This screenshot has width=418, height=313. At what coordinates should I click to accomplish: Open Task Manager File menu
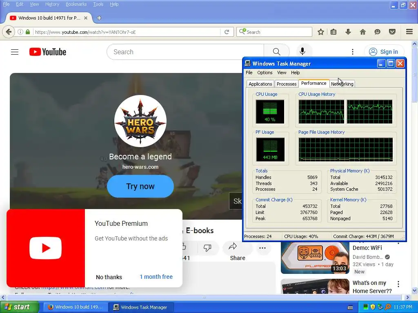click(249, 73)
